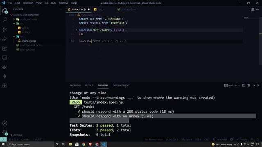This screenshot has height=147, width=262.
Task: Click the Split Terminal icon
Action: tap(244, 85)
